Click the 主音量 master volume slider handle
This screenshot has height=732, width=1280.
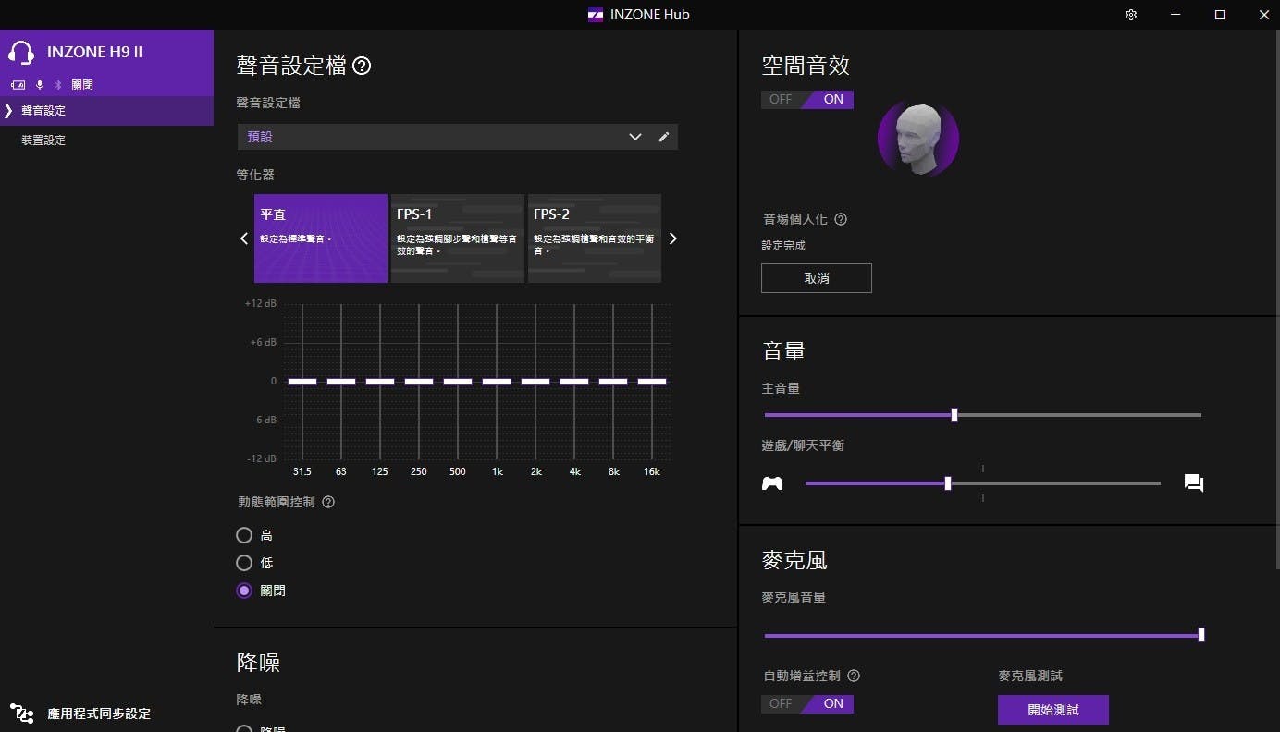954,415
